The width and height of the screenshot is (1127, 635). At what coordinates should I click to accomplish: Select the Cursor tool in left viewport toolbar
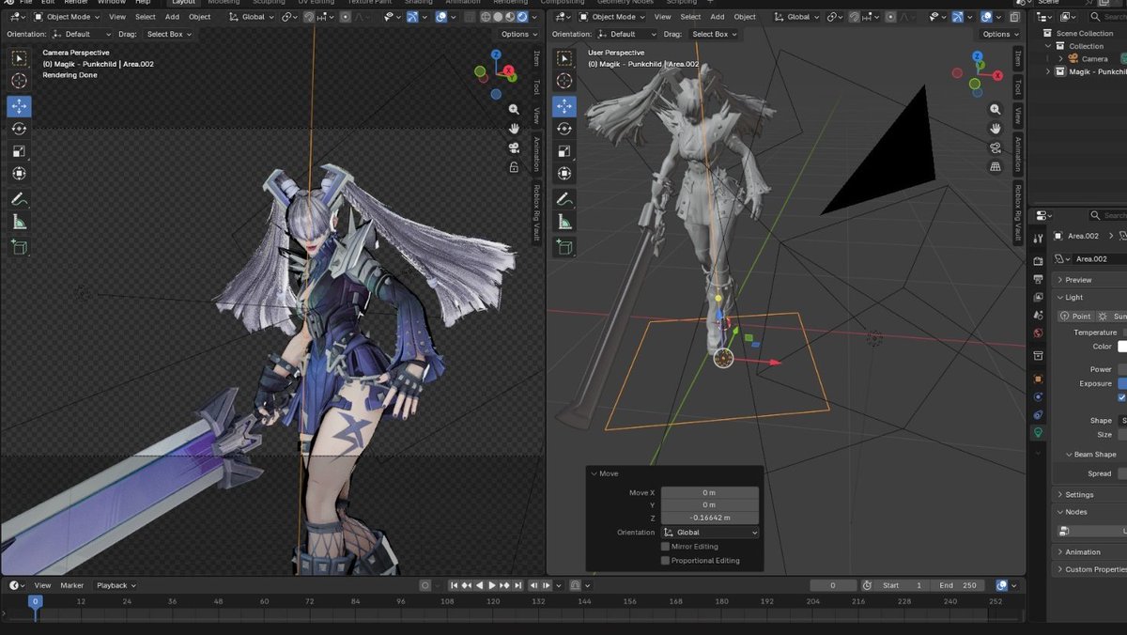click(x=19, y=81)
